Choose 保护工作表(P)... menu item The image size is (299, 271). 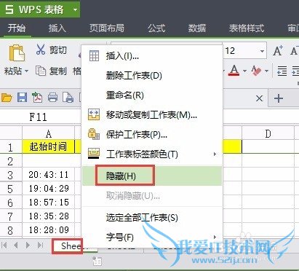[x=152, y=134]
